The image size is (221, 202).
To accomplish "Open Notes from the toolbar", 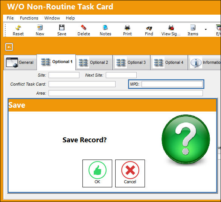I will point(105,30).
